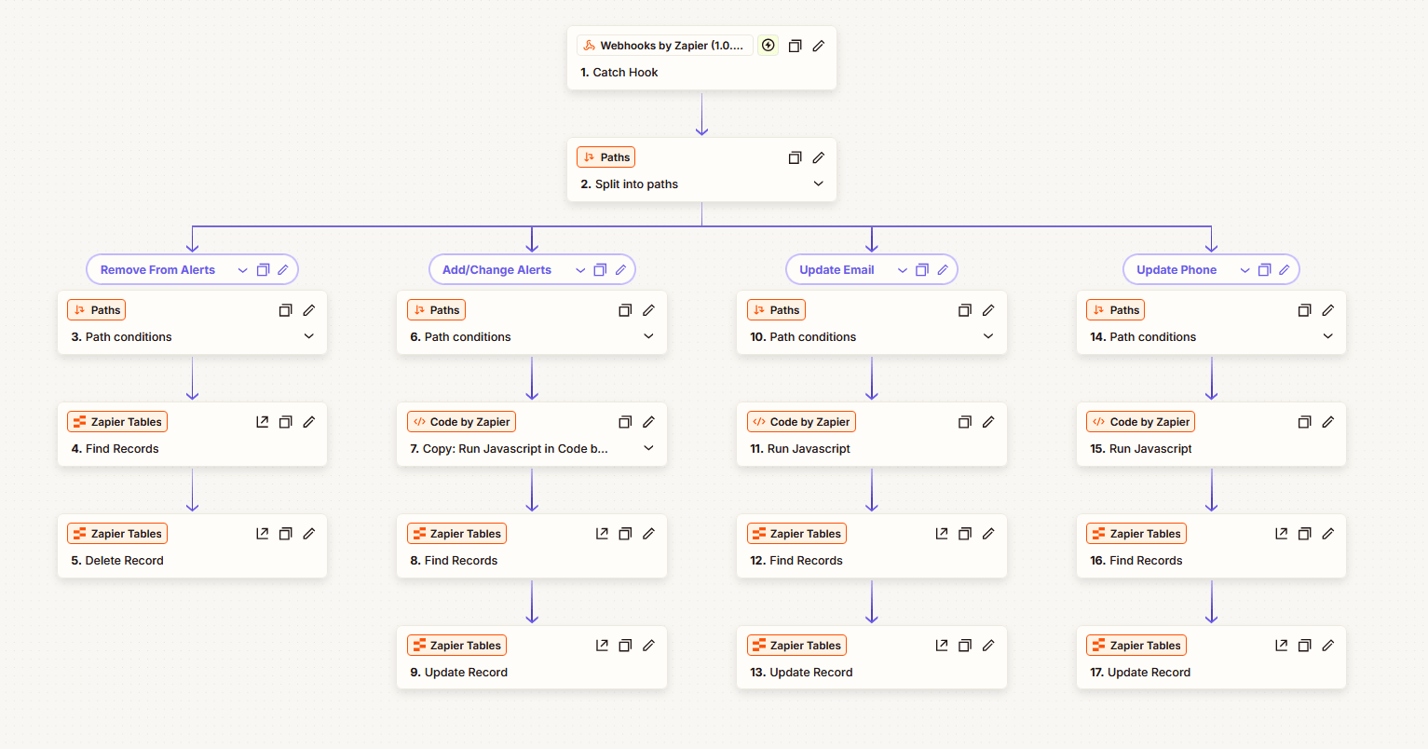Open external table link on Update Record step 17
The width and height of the screenshot is (1428, 749).
click(x=1282, y=646)
